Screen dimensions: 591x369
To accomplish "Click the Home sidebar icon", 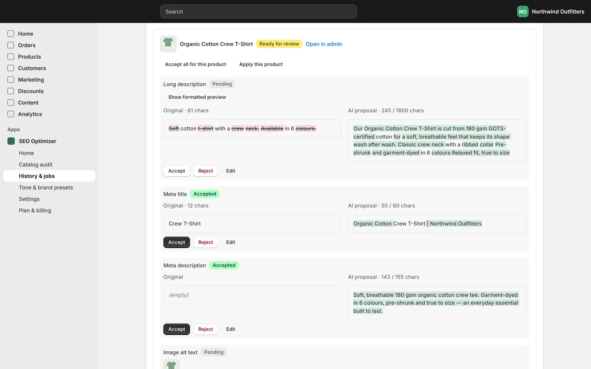I will (11, 34).
